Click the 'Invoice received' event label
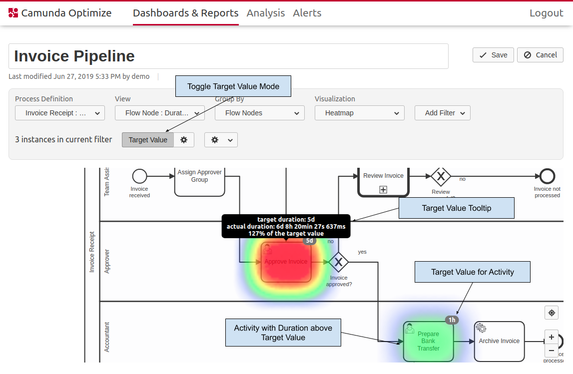This screenshot has width=573, height=374. 139,192
